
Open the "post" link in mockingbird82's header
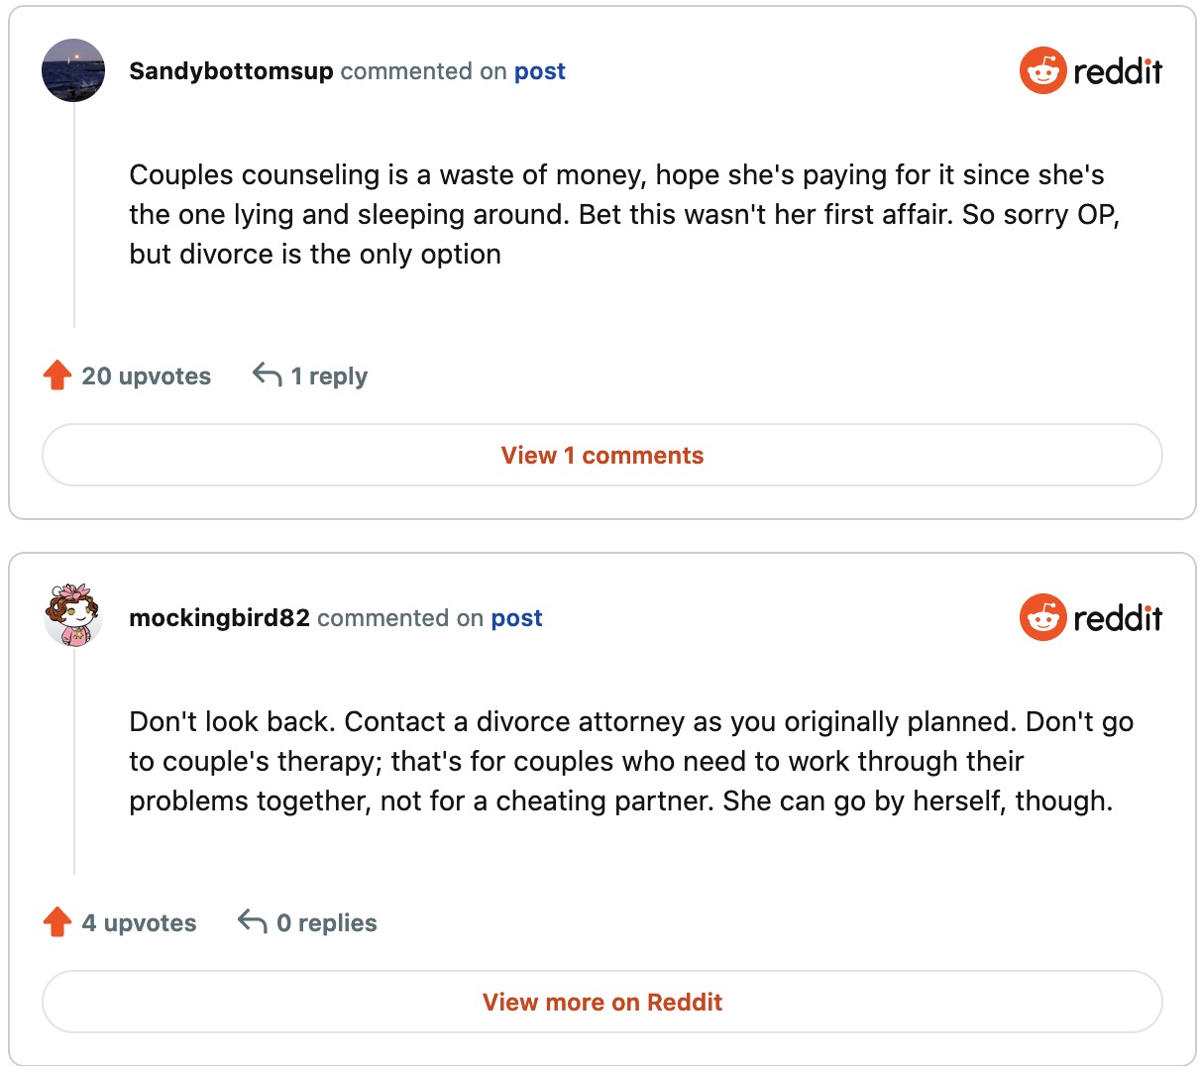pyautogui.click(x=516, y=618)
